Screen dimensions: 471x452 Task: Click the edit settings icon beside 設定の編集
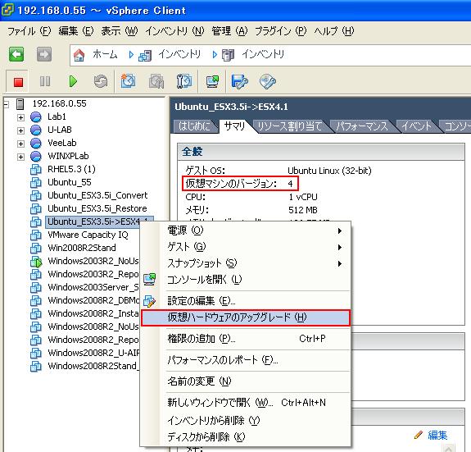pos(150,301)
